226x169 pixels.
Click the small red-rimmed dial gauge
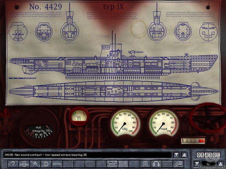79,116
